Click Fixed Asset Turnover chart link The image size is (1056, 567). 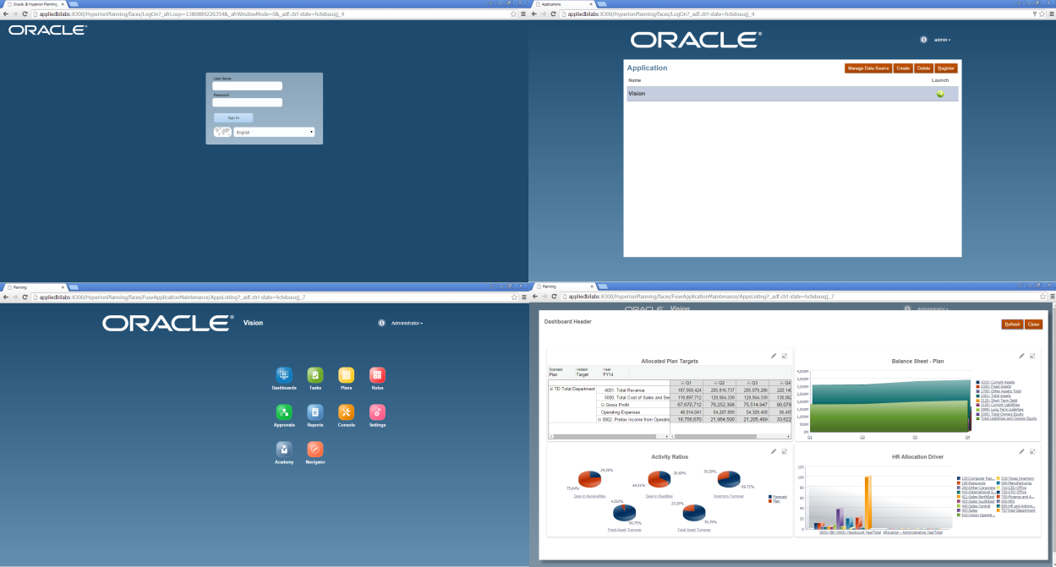coord(624,530)
